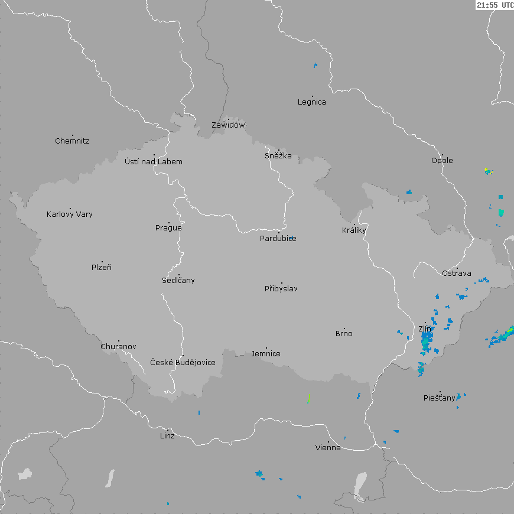Select the Opole city label
The image size is (514, 514).
click(442, 161)
